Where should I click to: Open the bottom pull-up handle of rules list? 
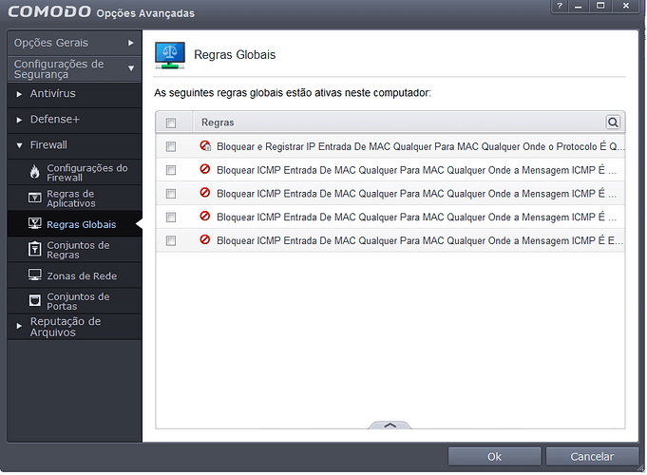[390, 425]
